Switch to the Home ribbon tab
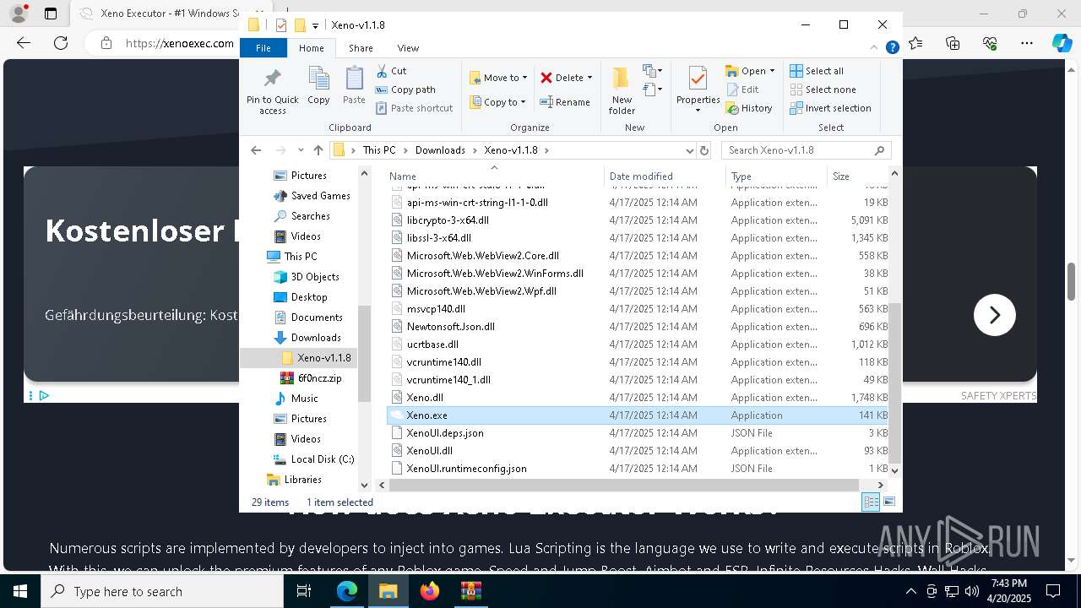The image size is (1081, 608). coord(311,48)
